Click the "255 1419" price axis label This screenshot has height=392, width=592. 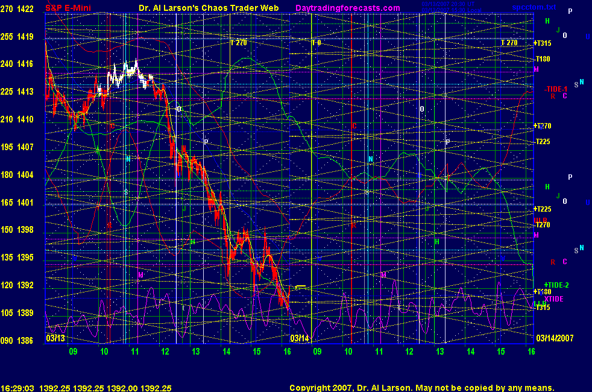17,37
